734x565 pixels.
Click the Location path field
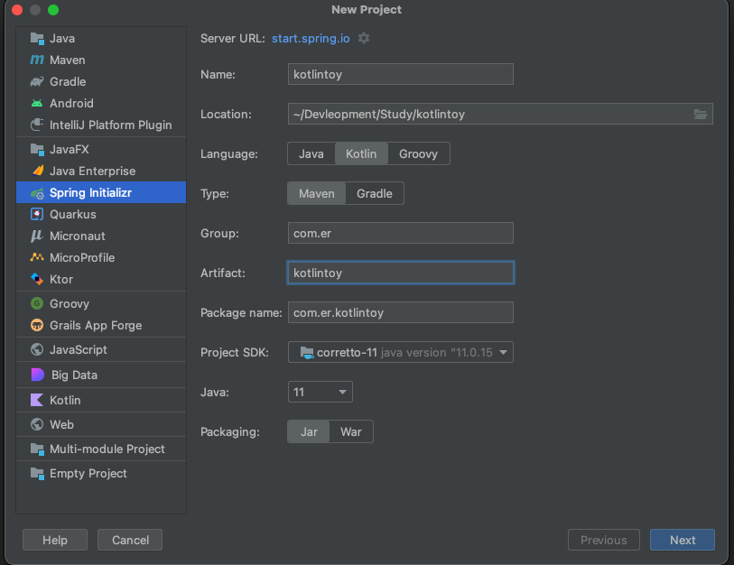point(500,114)
